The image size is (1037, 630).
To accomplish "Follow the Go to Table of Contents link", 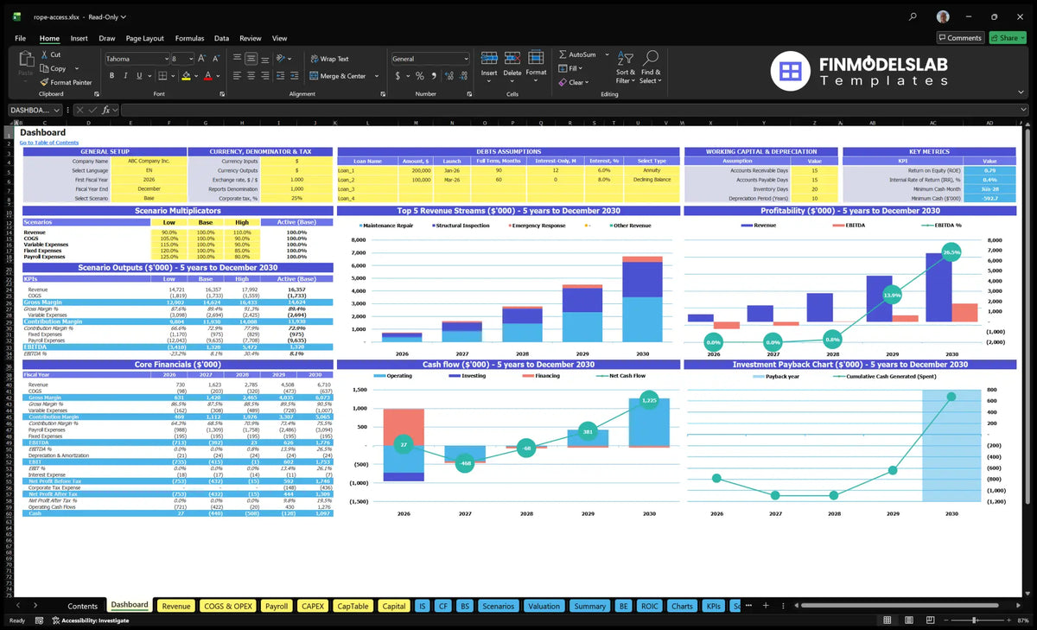I will click(49, 142).
